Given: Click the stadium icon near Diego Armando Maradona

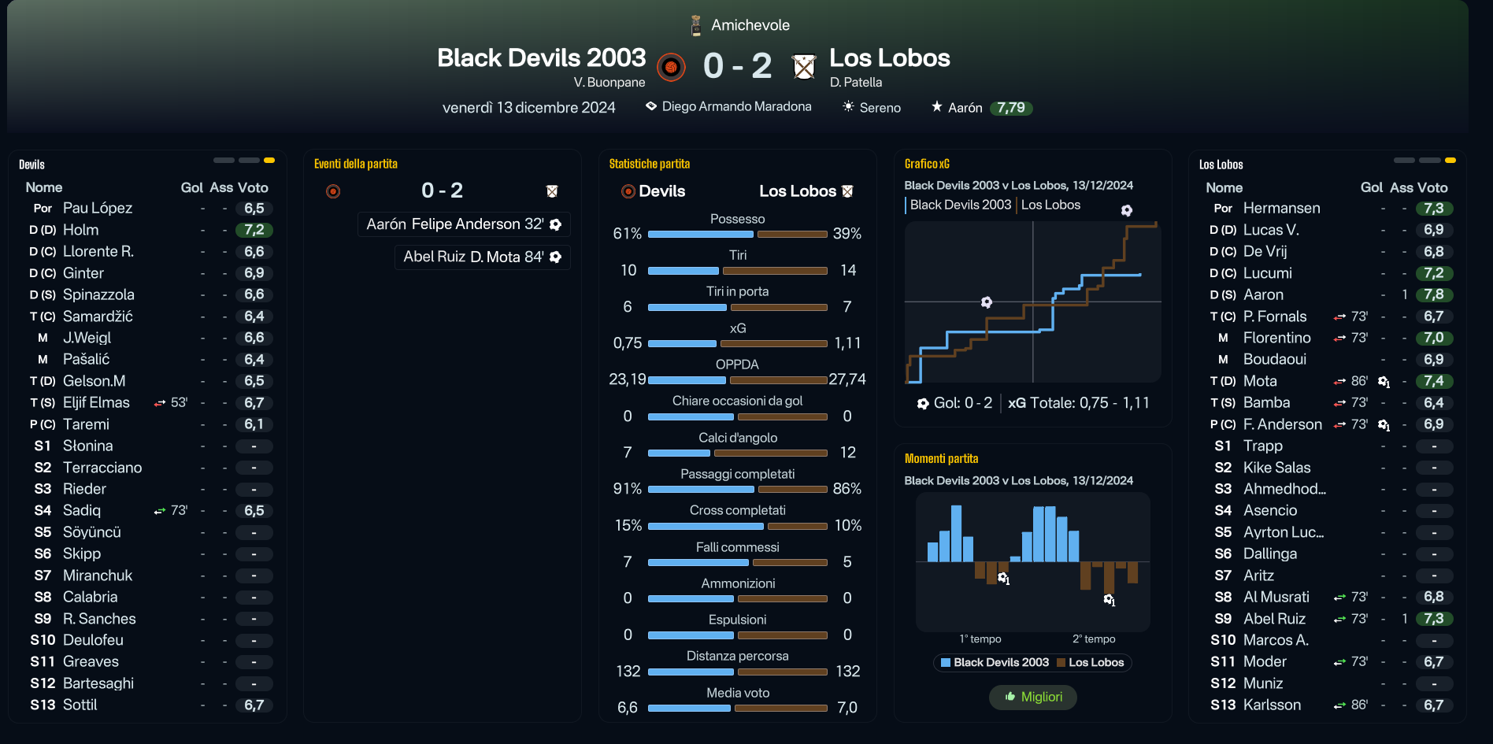Looking at the screenshot, I should point(651,106).
